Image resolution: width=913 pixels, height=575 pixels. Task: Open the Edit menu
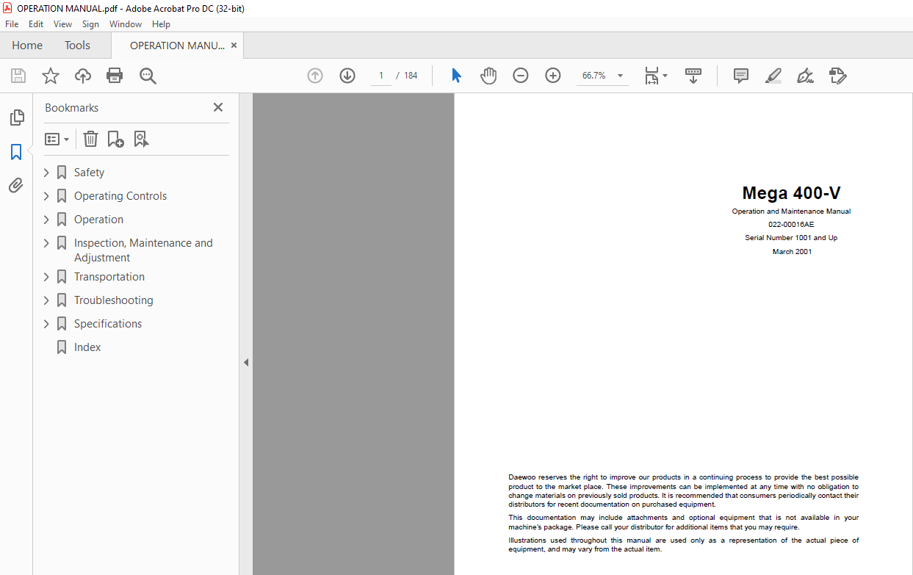(36, 24)
